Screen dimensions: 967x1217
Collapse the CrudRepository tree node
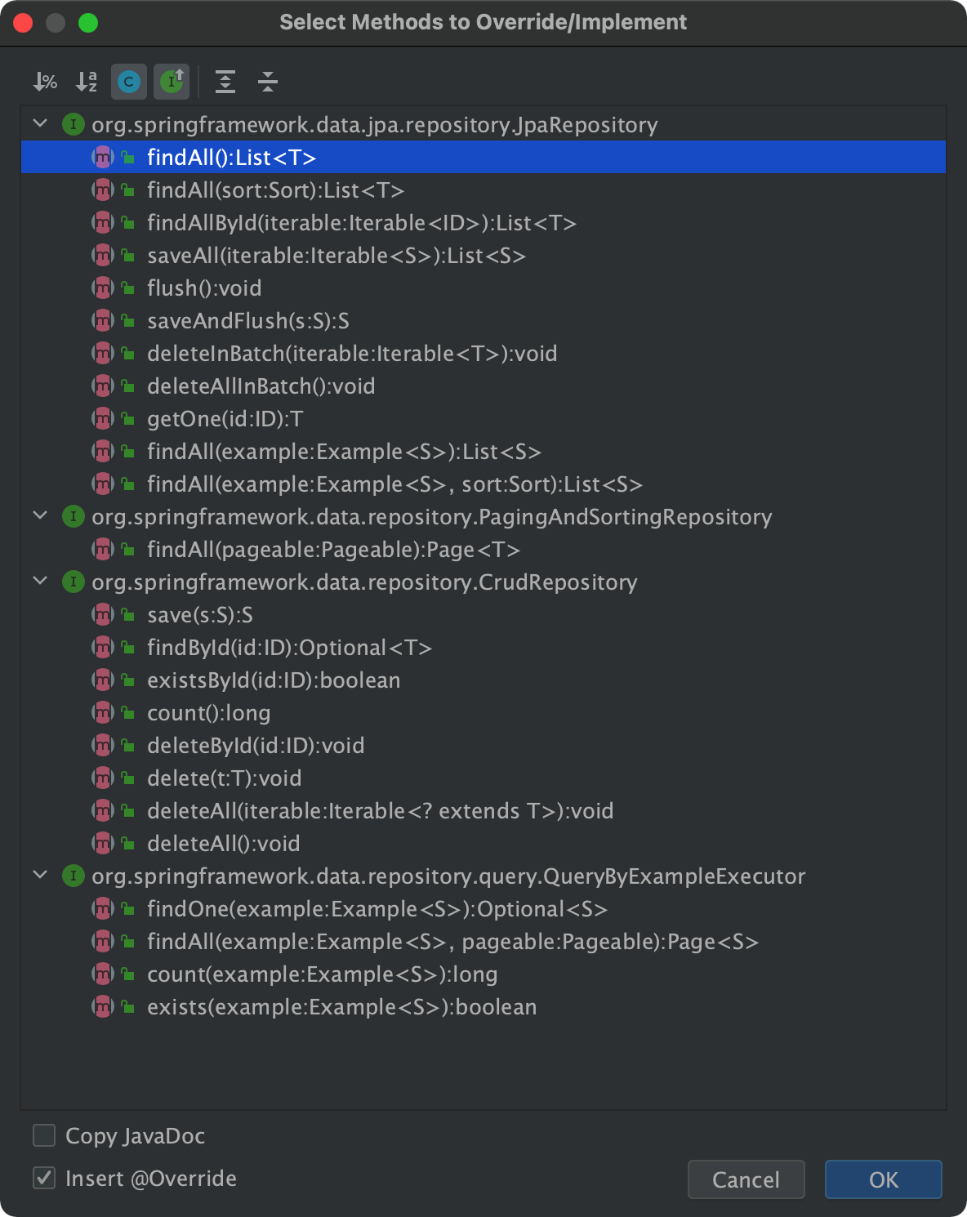40,582
